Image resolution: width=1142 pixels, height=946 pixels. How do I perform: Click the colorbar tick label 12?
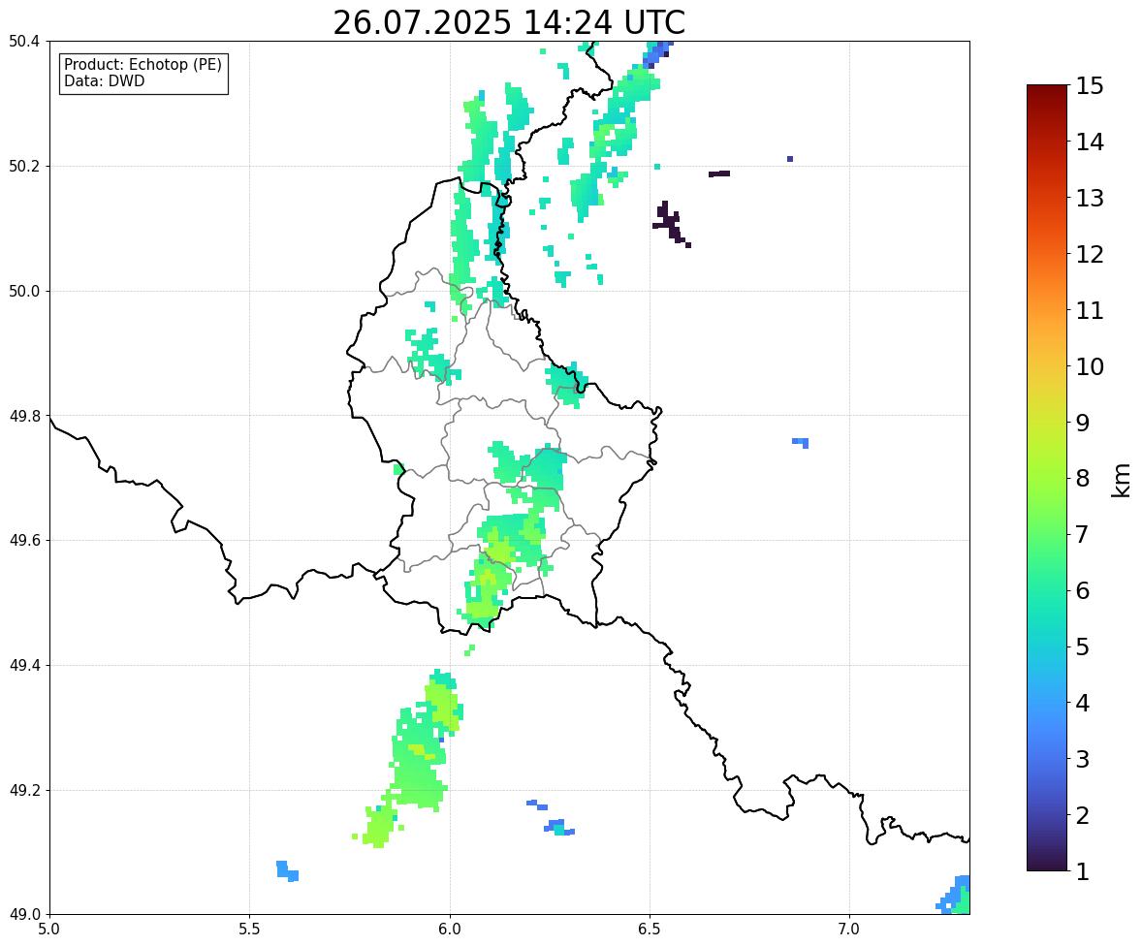coord(1090,254)
